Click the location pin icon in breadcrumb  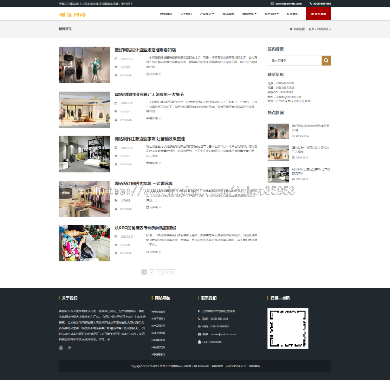click(291, 29)
